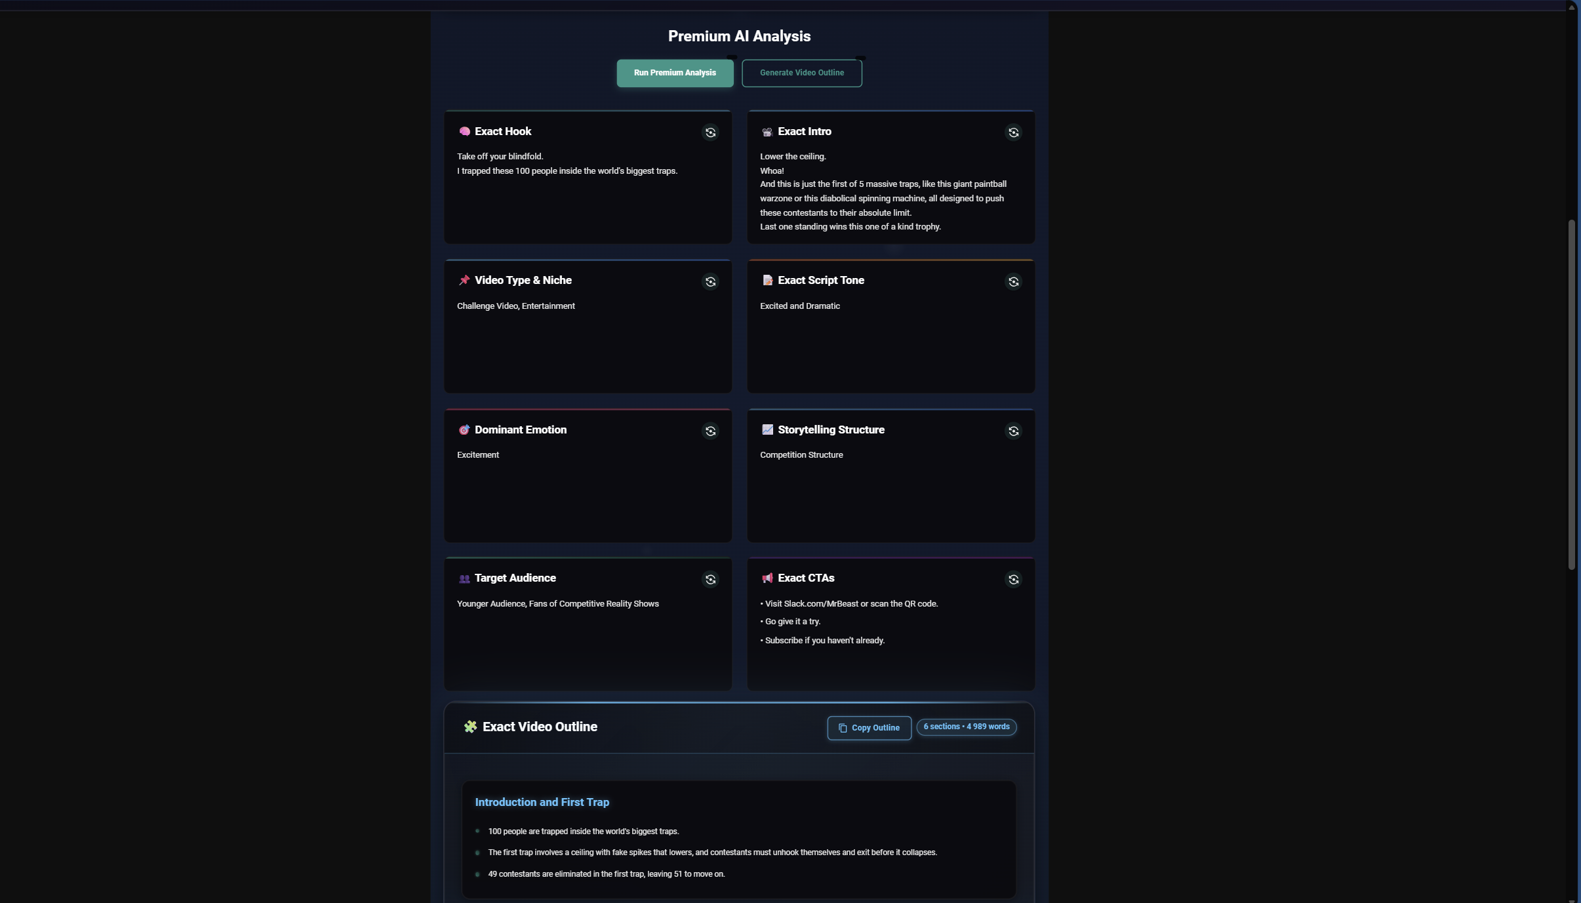Regenerate the Storytelling Structure card

[1014, 430]
